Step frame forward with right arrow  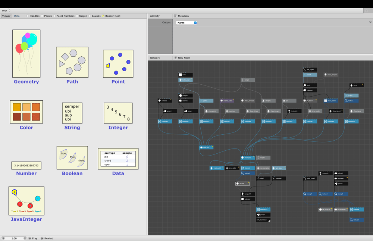click(x=25, y=238)
